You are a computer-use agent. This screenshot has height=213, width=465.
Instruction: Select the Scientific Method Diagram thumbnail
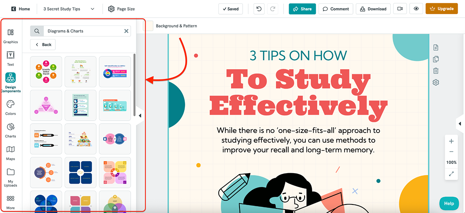(46, 72)
